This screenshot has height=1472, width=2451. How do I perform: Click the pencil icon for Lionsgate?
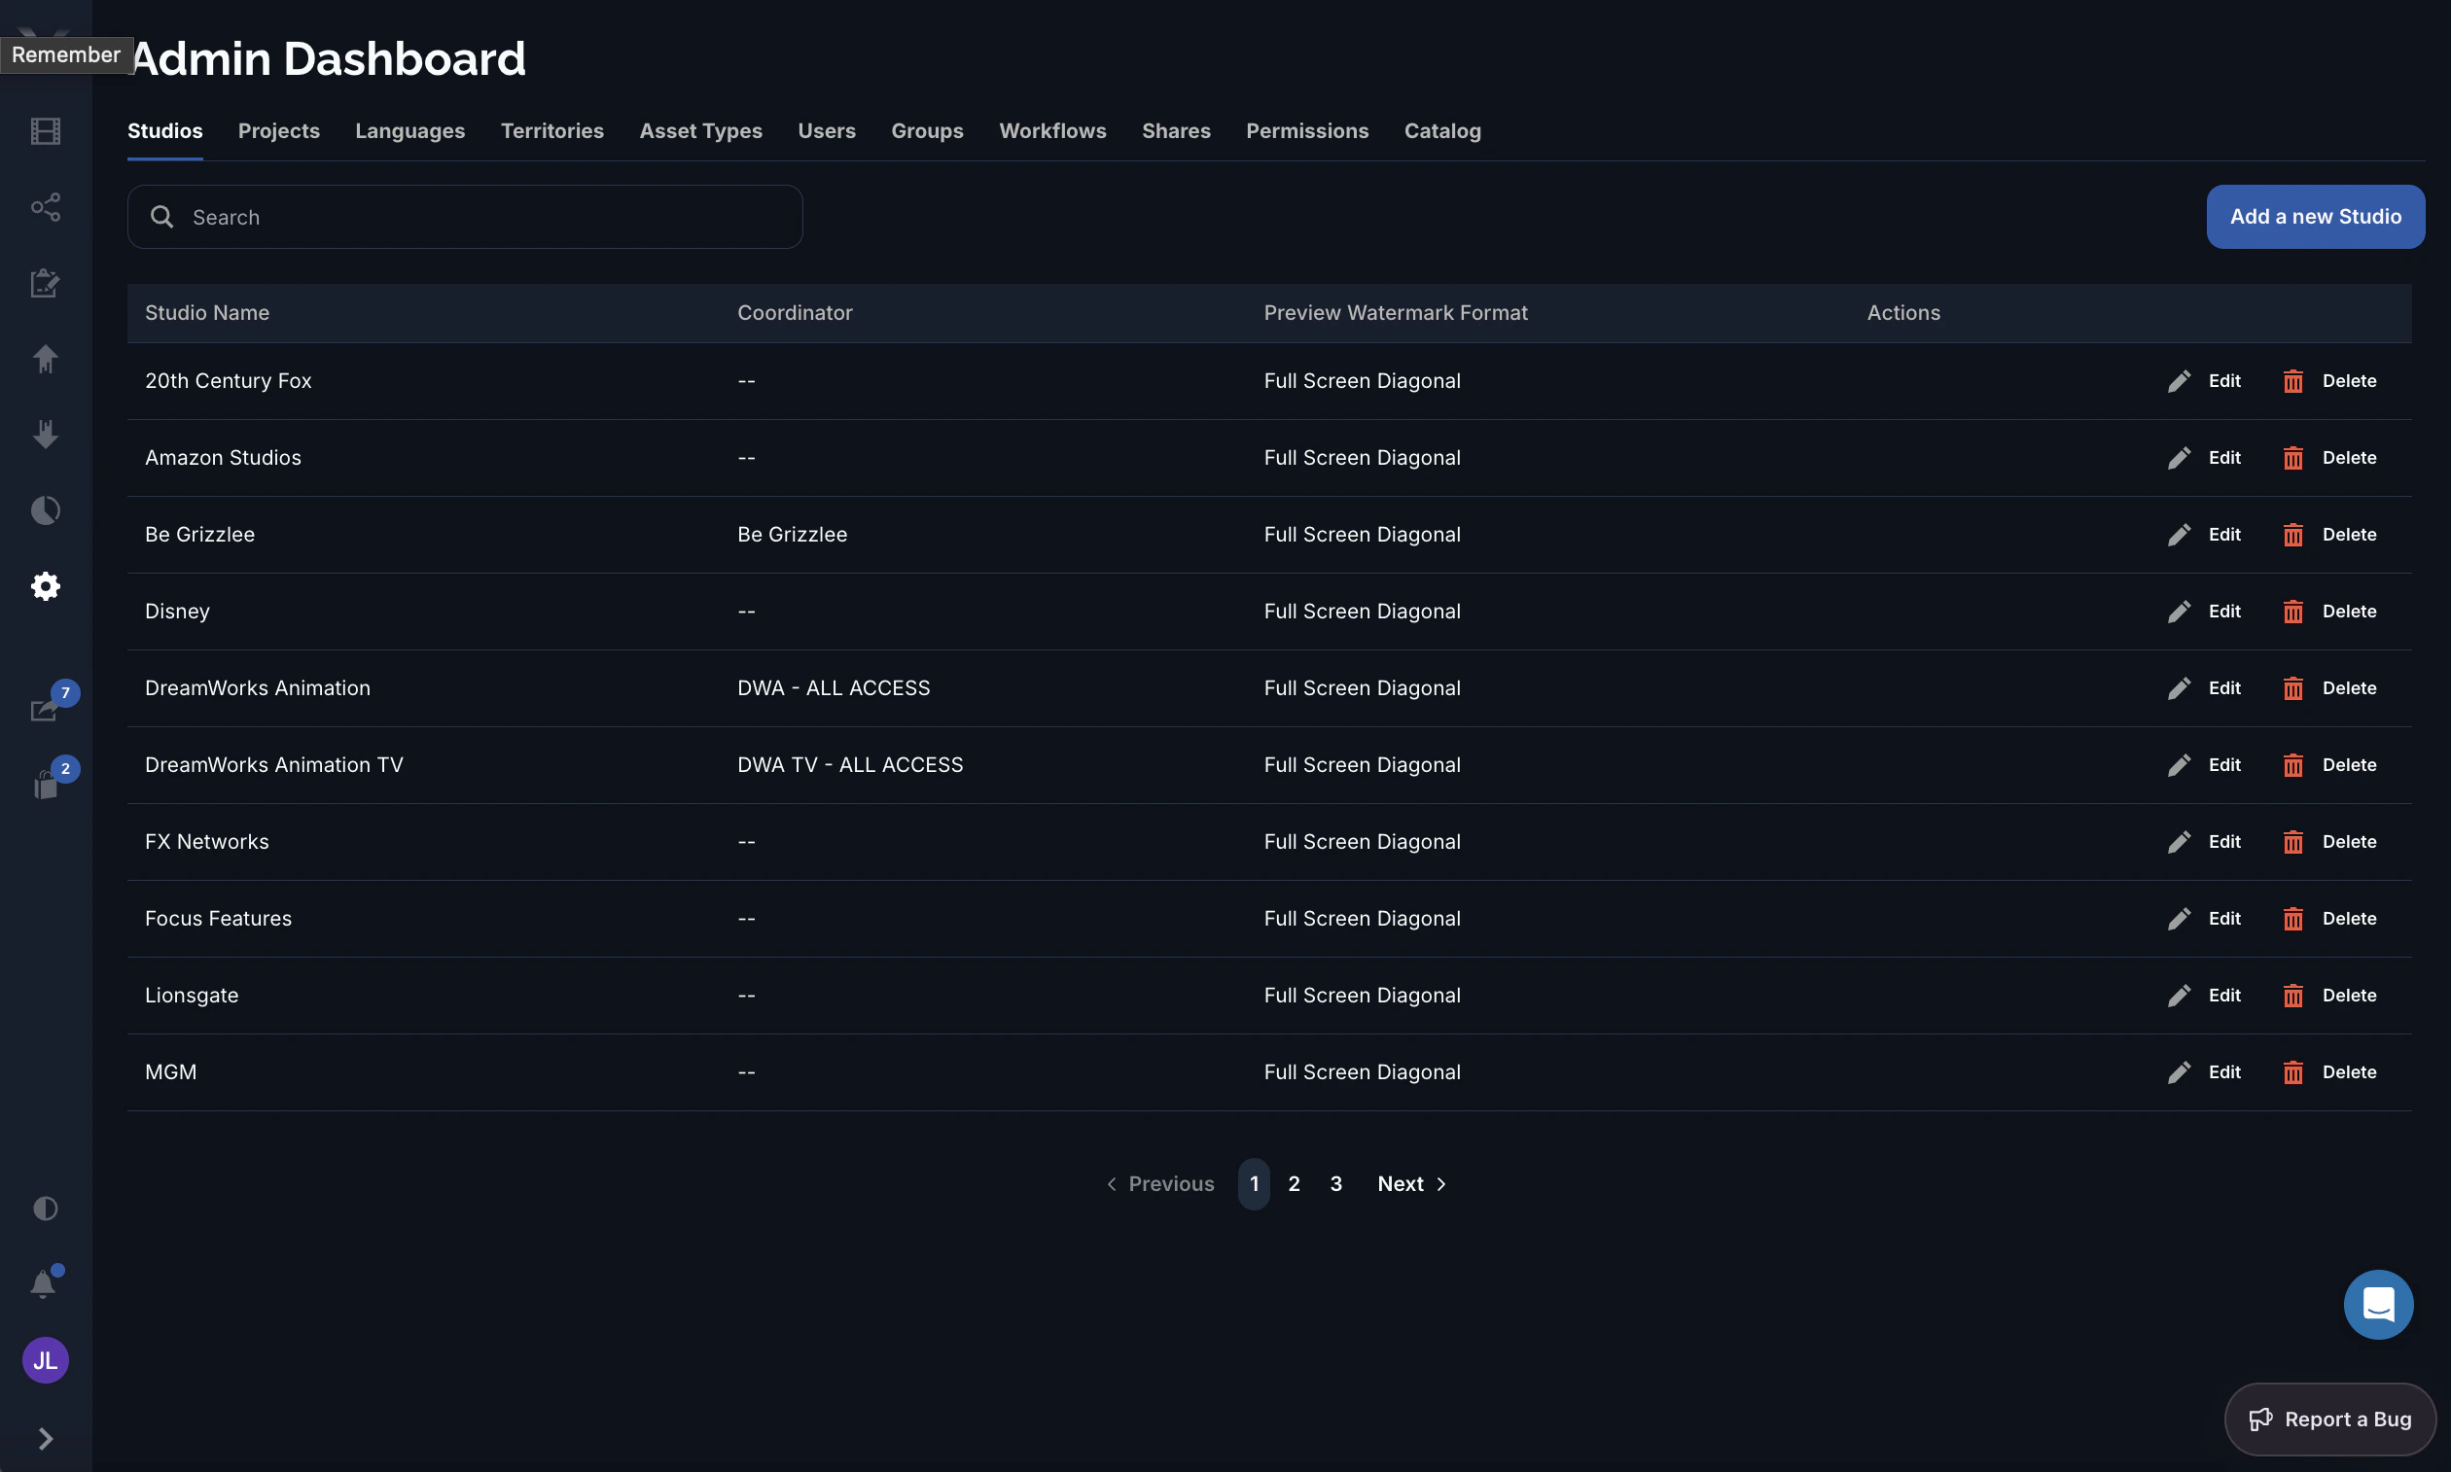[2179, 996]
